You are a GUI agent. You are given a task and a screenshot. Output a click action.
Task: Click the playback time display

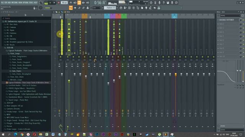(x=100, y=3)
